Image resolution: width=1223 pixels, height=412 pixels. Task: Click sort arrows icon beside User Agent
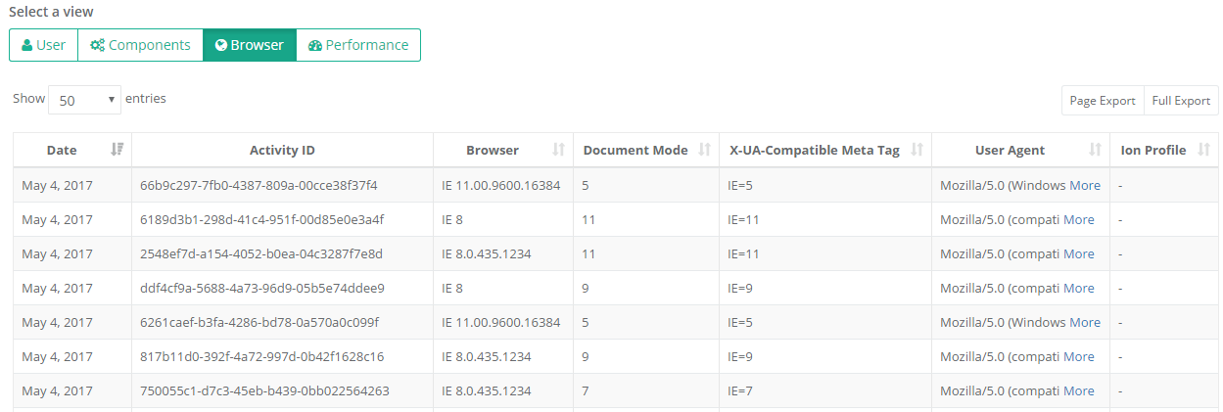pos(1095,150)
